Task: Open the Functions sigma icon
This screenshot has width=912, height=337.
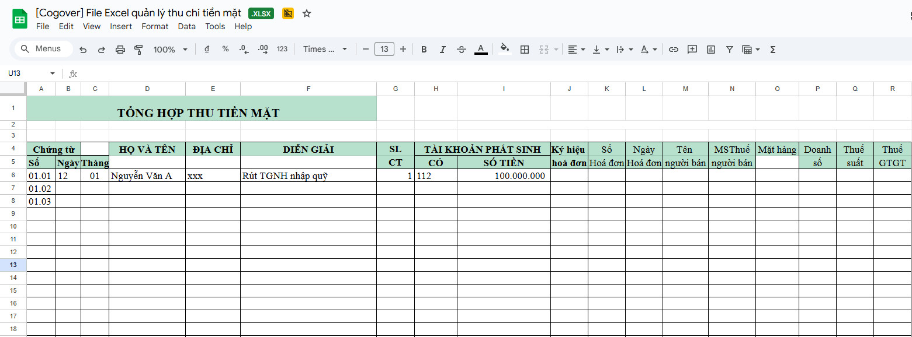Action: (x=773, y=50)
